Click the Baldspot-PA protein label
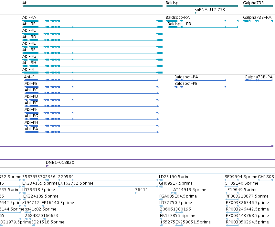Viewport: 275px width, 227px height. pyautogui.click(x=186, y=77)
